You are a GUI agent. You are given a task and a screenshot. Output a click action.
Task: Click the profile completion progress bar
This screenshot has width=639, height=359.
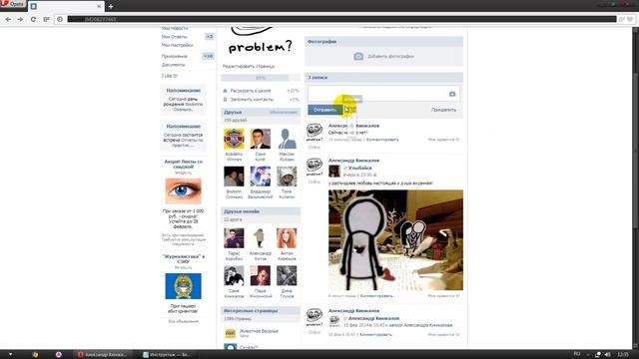(x=261, y=78)
